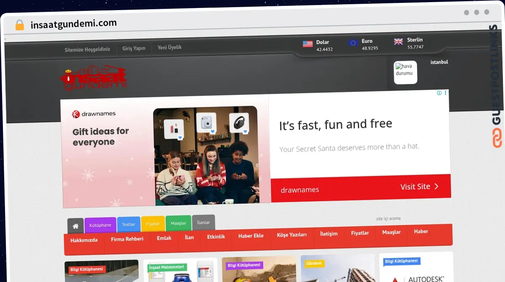Viewport: 505px width, 282px height.
Task: Select the yellow Fiyatlar tab
Action: [153, 224]
